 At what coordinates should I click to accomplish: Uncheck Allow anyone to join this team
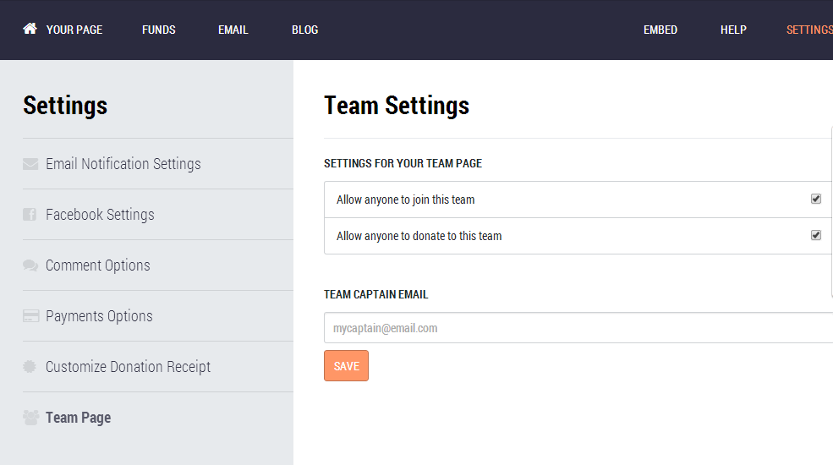click(816, 199)
